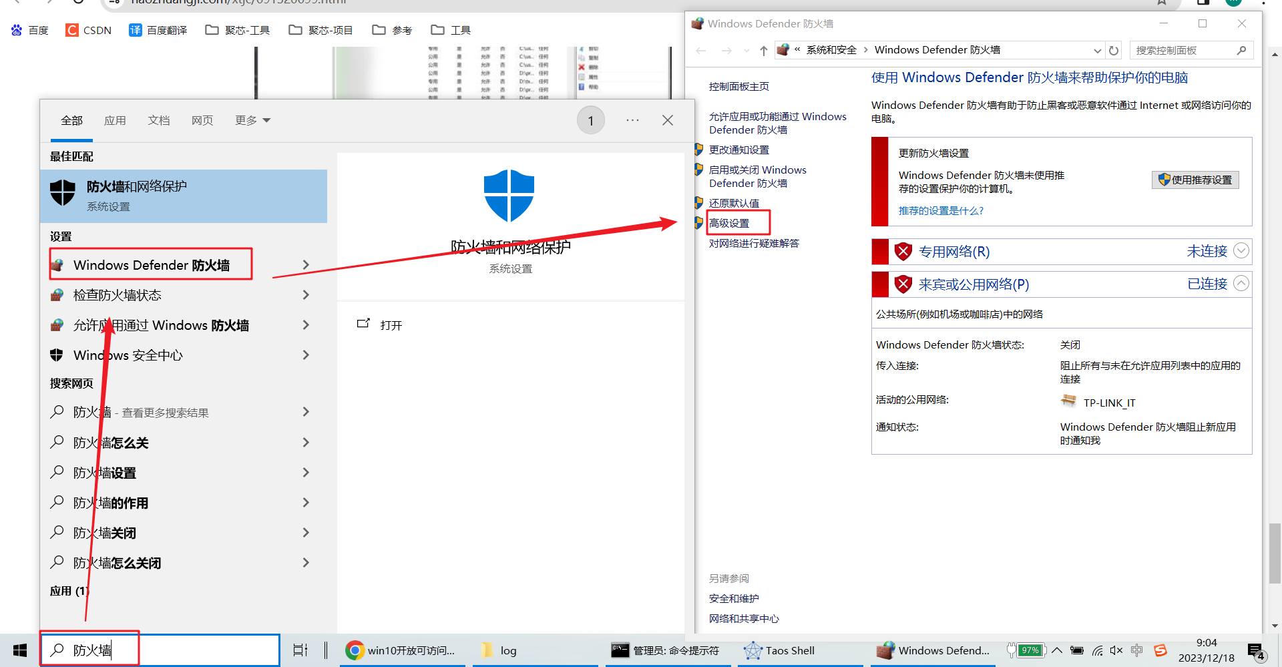Open admin command prompt taskbar item
This screenshot has width=1282, height=667.
[x=666, y=650]
